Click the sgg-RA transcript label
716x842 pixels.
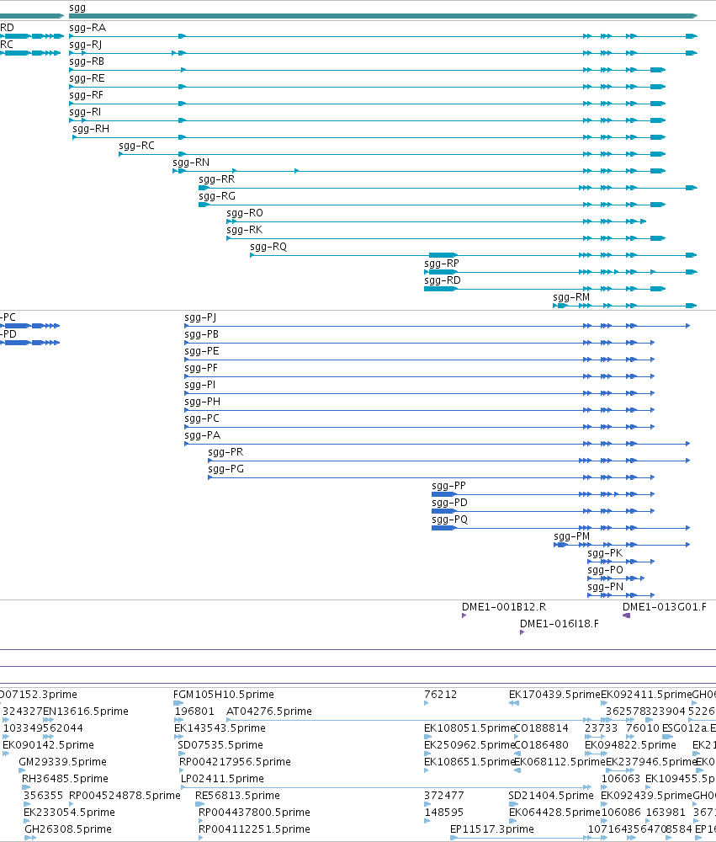[88, 28]
